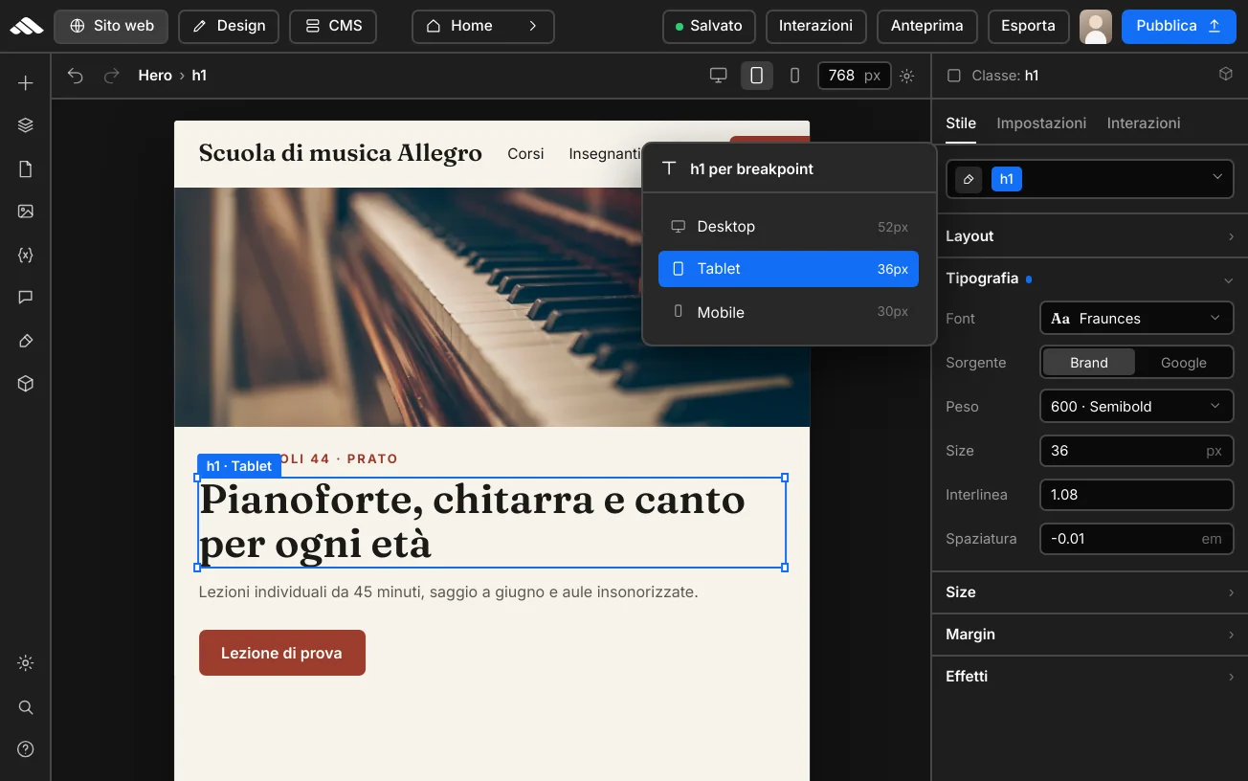Open the Layers panel icon in left sidebar
The image size is (1248, 781).
click(26, 125)
